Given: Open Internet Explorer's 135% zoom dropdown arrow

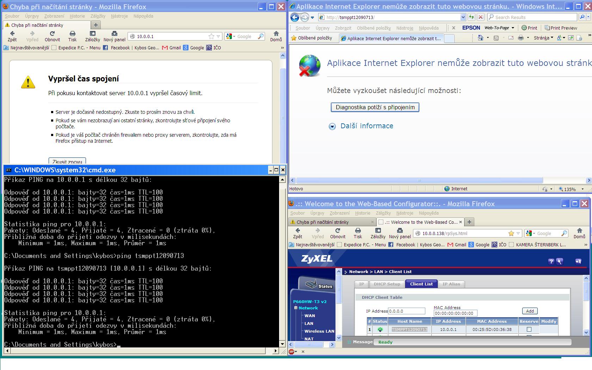Looking at the screenshot, I should (x=582, y=189).
